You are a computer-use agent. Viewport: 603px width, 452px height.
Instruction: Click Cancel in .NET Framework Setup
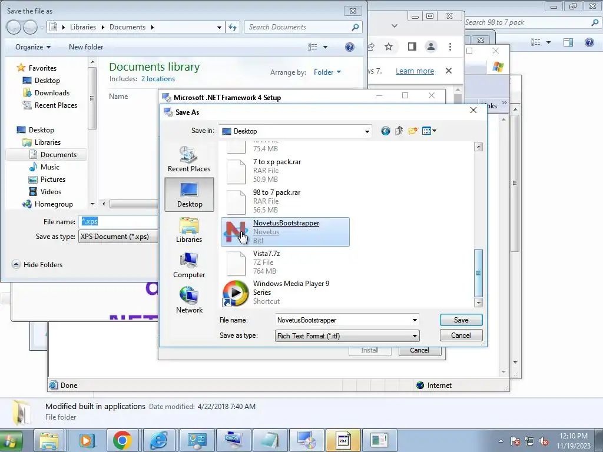[x=419, y=350]
